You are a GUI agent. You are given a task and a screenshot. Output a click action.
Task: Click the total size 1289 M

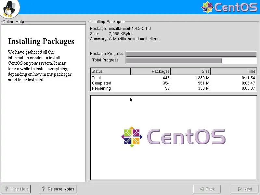coord(202,78)
